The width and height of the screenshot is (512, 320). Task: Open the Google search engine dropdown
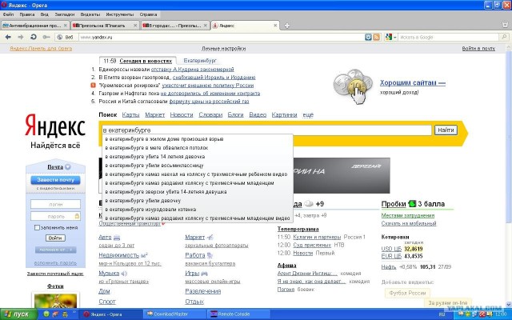(394, 38)
